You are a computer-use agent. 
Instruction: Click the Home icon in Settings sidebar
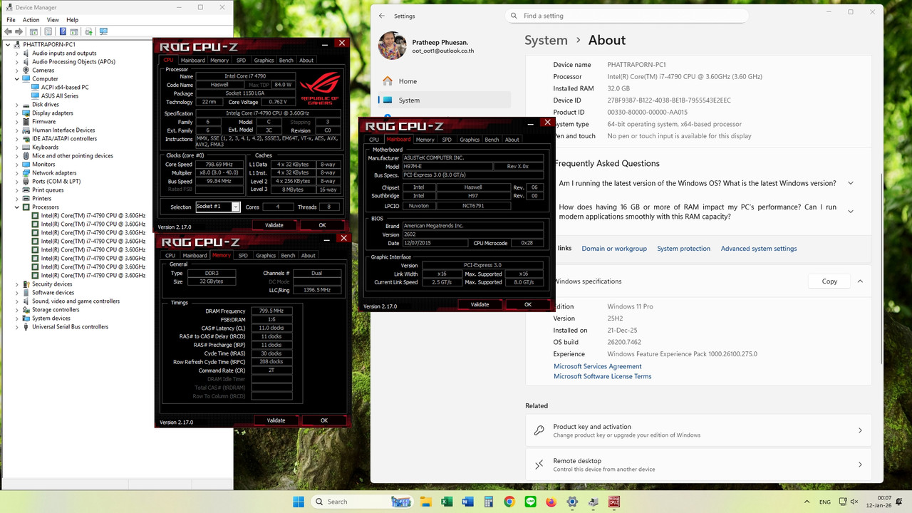(388, 81)
